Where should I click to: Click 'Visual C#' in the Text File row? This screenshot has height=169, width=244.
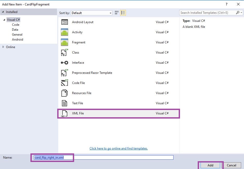pyautogui.click(x=162, y=103)
